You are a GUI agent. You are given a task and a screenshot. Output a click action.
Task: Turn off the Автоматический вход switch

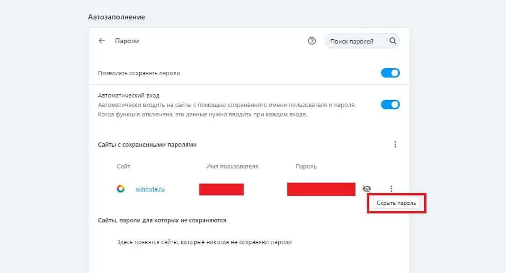tap(390, 105)
